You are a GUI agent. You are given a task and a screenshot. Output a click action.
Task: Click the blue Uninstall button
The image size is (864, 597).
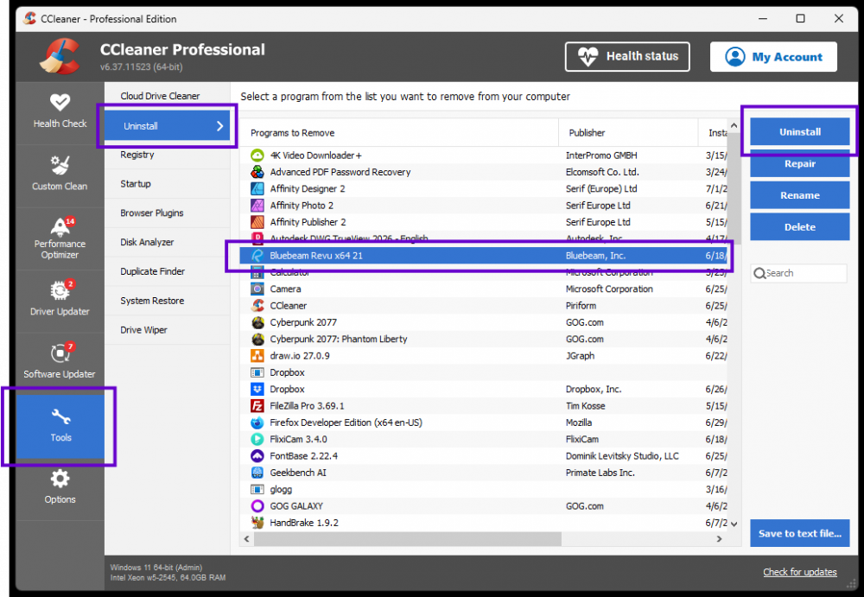[x=799, y=131]
